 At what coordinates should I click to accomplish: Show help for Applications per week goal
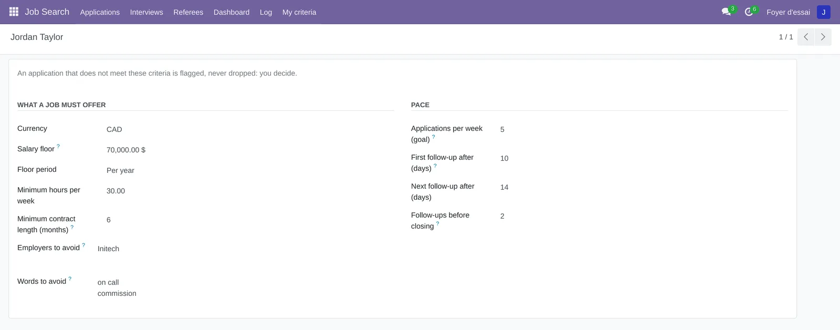(x=434, y=137)
